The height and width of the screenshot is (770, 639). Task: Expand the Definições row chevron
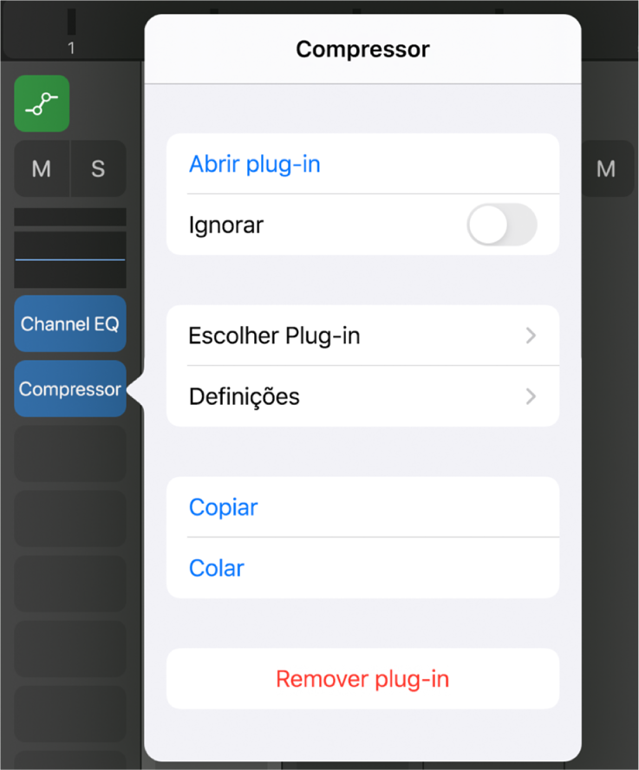(531, 396)
